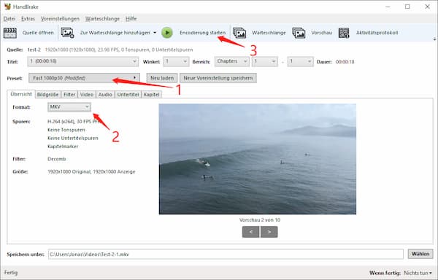Show next preview with > button

pos(269,232)
